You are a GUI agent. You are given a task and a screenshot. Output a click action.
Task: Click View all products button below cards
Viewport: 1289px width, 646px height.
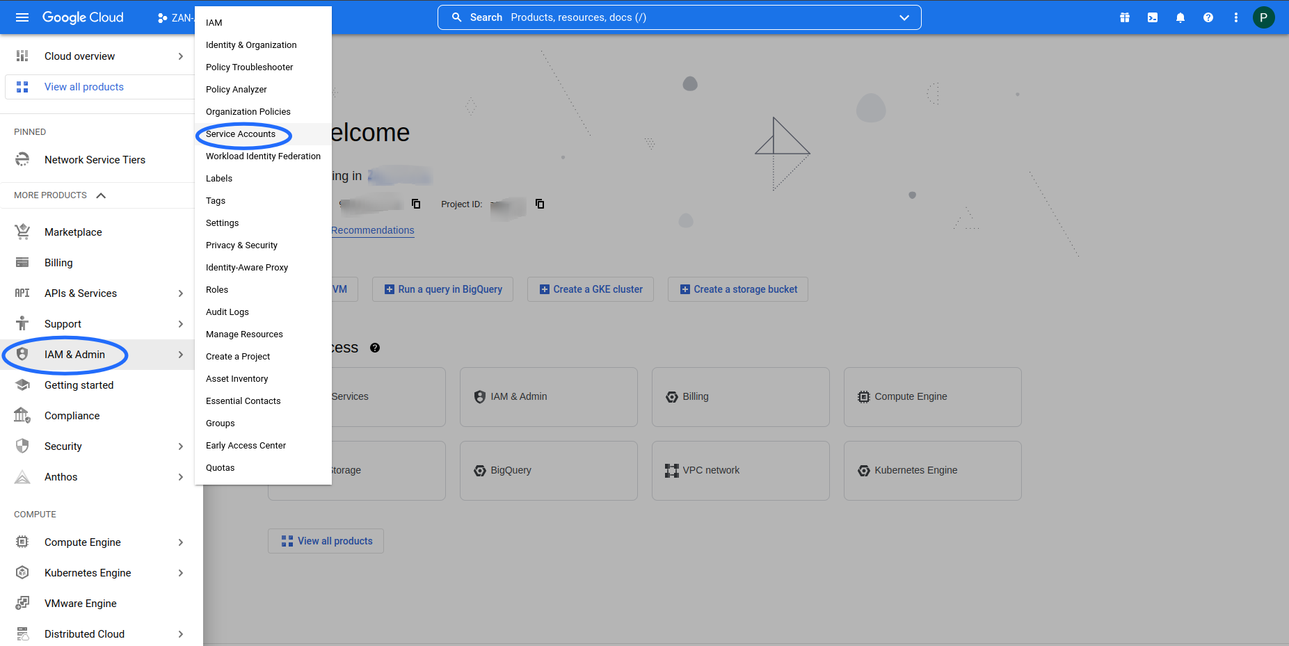326,541
